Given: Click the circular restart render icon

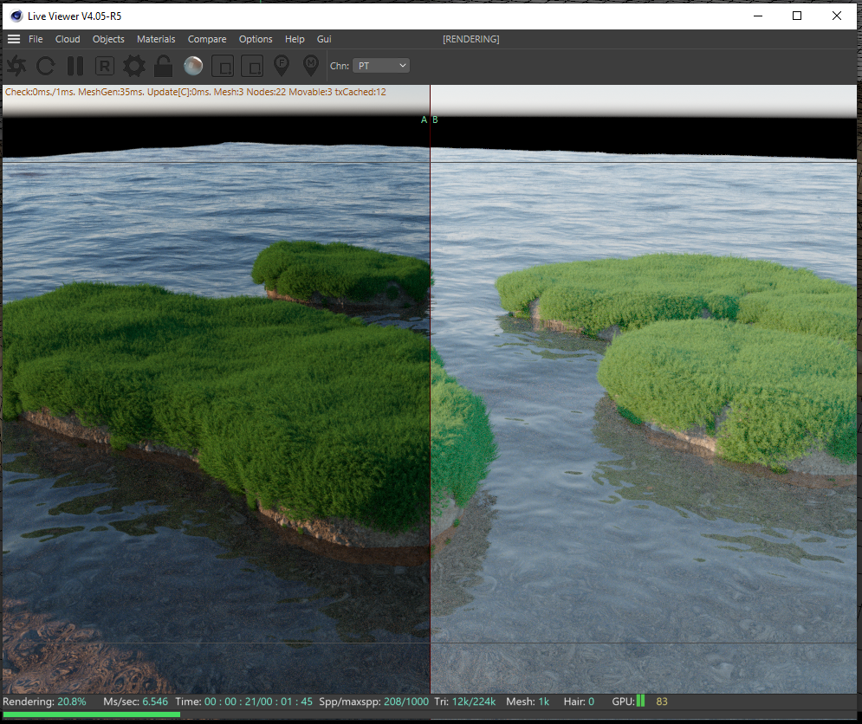Looking at the screenshot, I should pyautogui.click(x=46, y=66).
